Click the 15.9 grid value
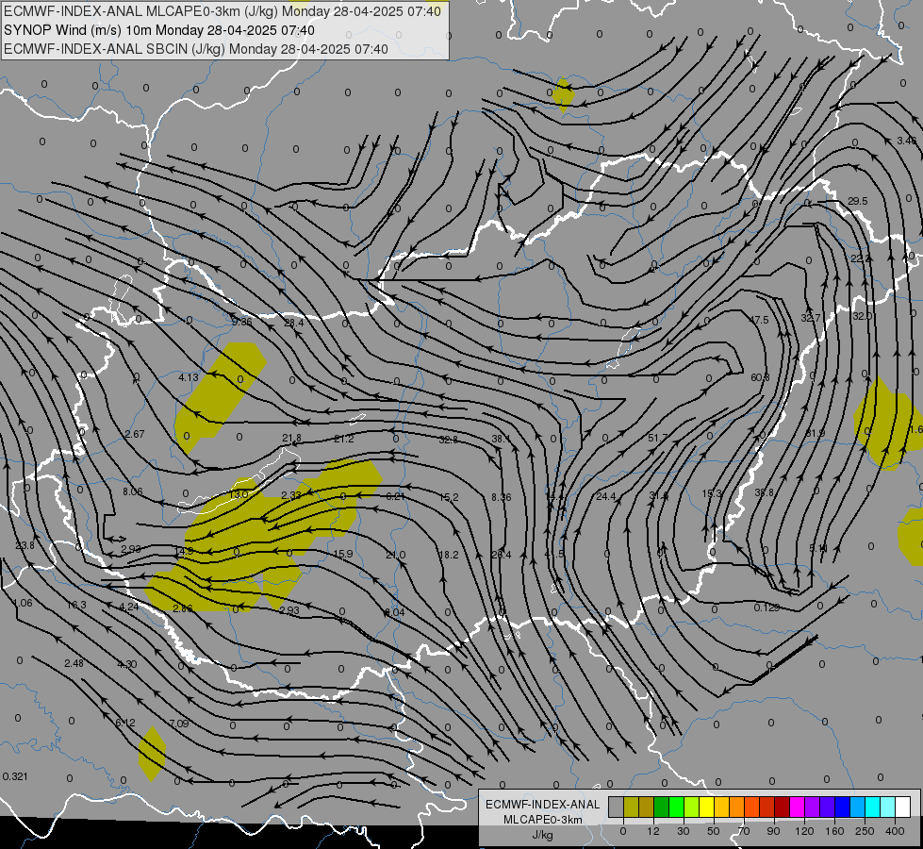This screenshot has width=923, height=849. pyautogui.click(x=343, y=555)
